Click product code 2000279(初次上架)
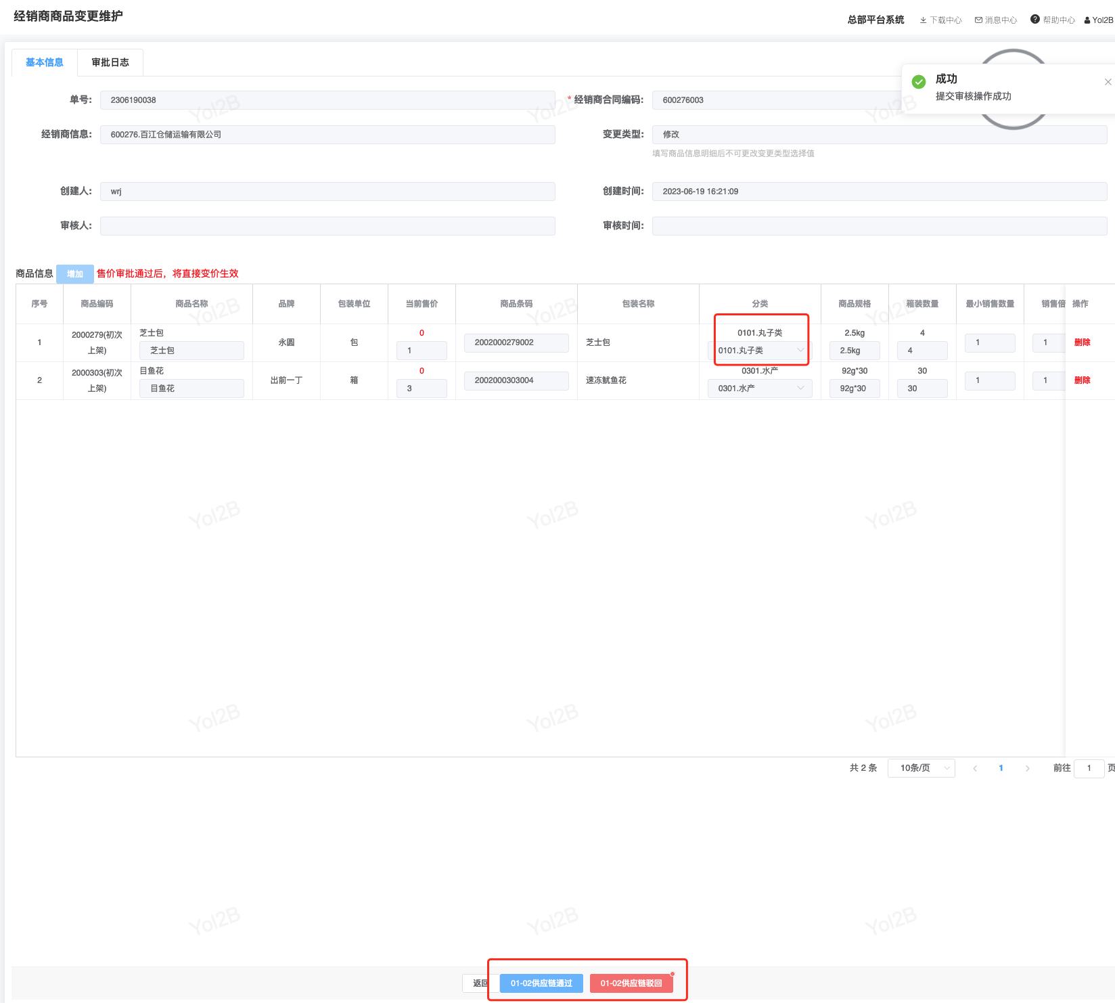1115x1003 pixels. click(x=97, y=342)
